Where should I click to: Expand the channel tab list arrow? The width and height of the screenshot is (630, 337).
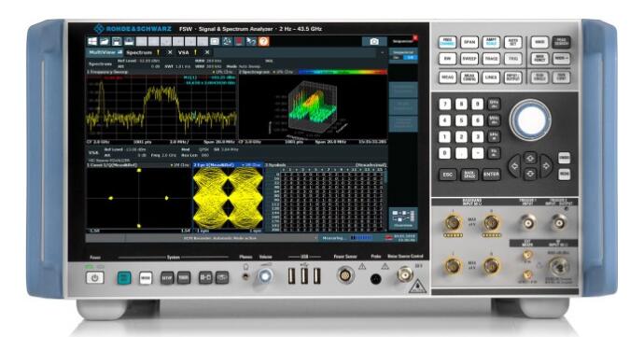382,52
